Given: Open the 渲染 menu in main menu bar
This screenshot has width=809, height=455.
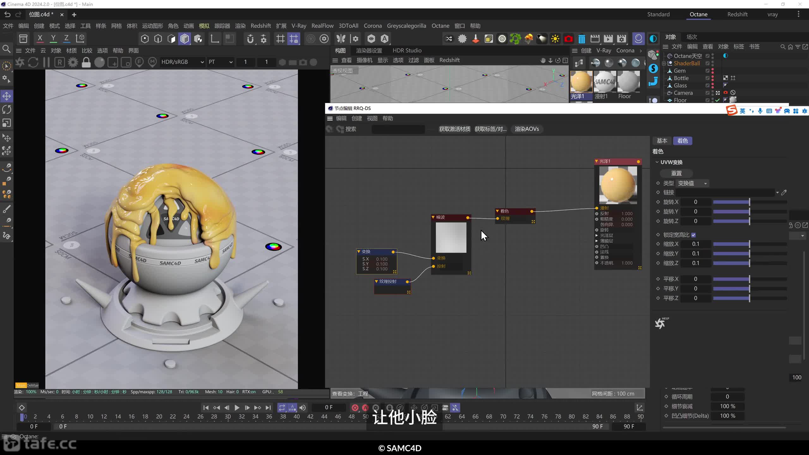Looking at the screenshot, I should point(240,26).
